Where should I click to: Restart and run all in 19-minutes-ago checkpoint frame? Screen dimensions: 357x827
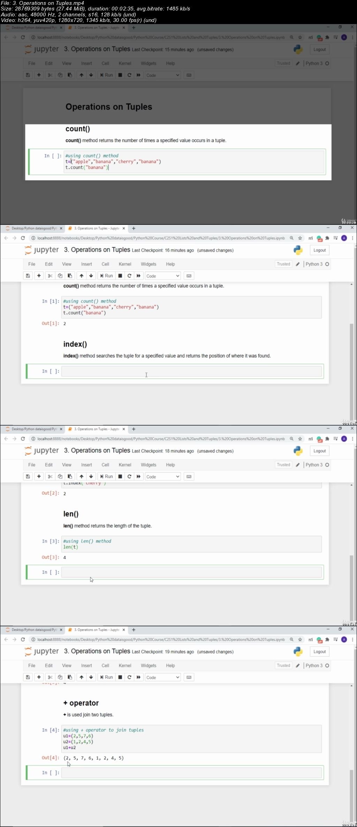(138, 677)
